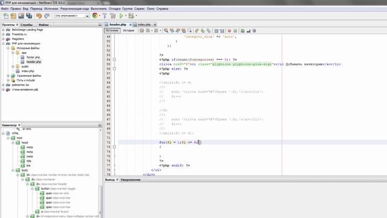Click the Last Edit icon in editor toolbar
This screenshot has height=218, width=387.
[141, 31]
